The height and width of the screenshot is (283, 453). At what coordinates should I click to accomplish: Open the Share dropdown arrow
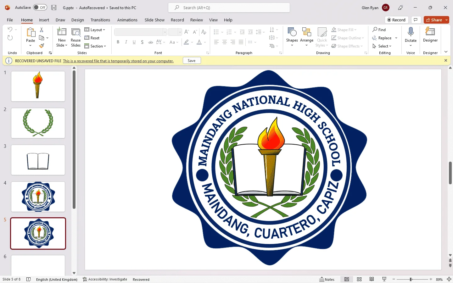tap(447, 20)
